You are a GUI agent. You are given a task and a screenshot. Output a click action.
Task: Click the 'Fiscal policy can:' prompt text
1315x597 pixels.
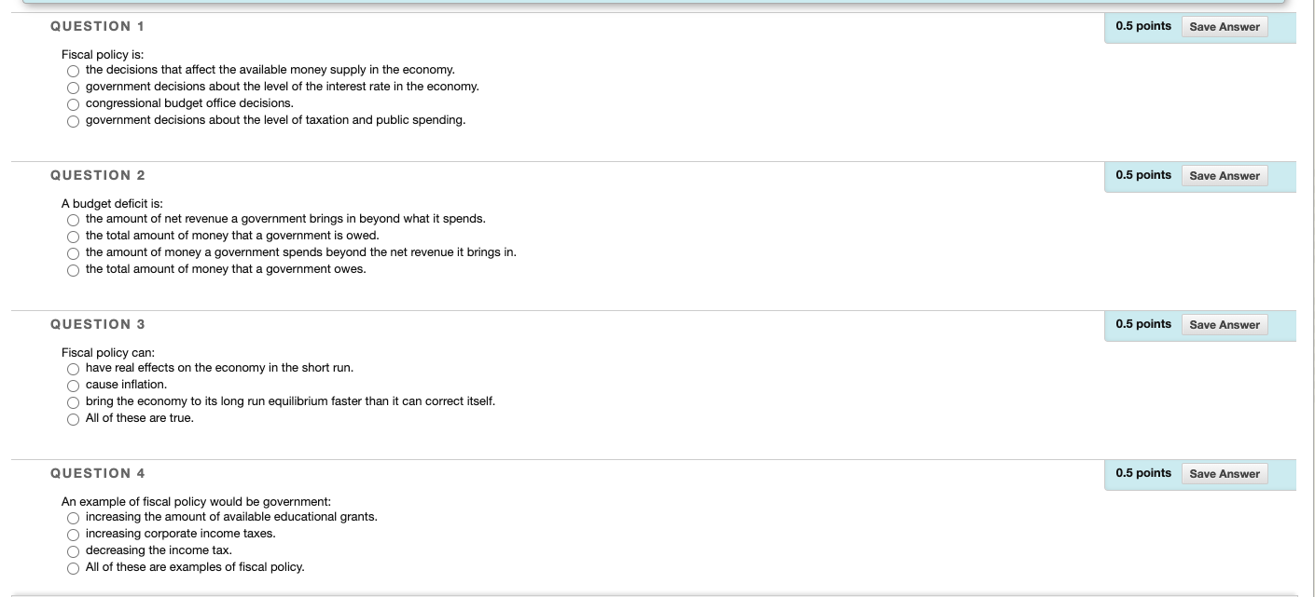pos(108,353)
